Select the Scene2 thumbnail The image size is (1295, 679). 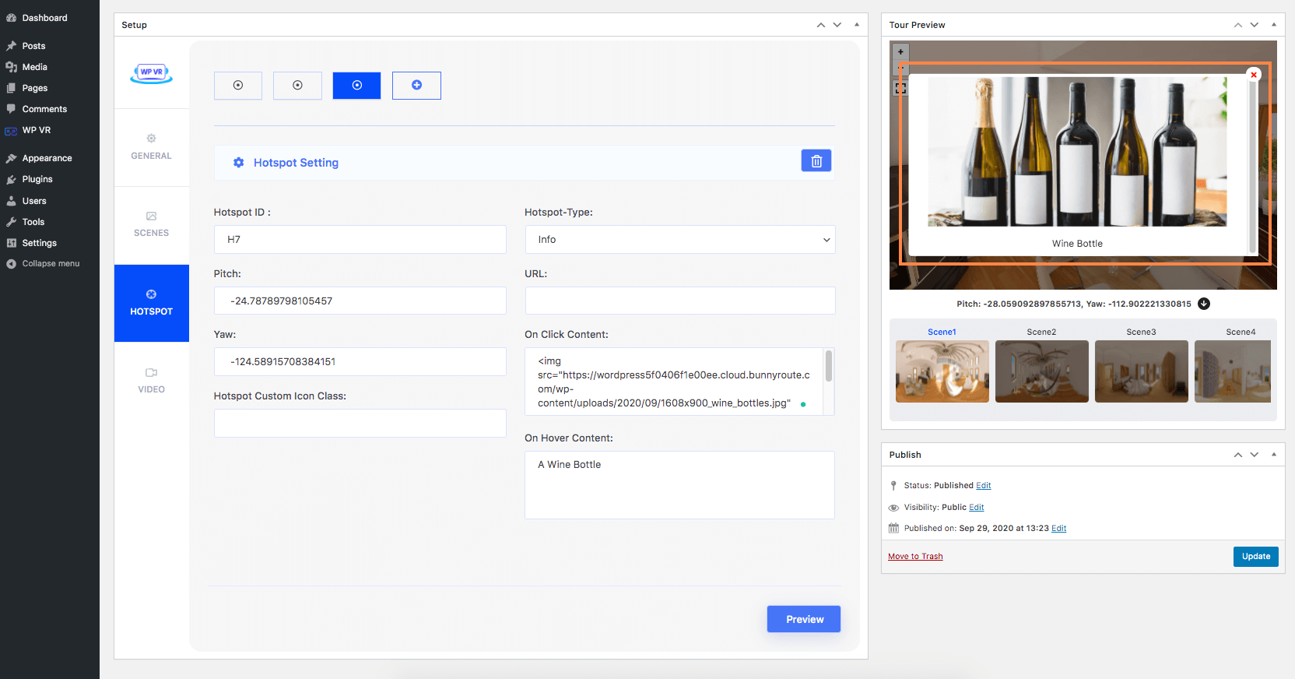1041,371
